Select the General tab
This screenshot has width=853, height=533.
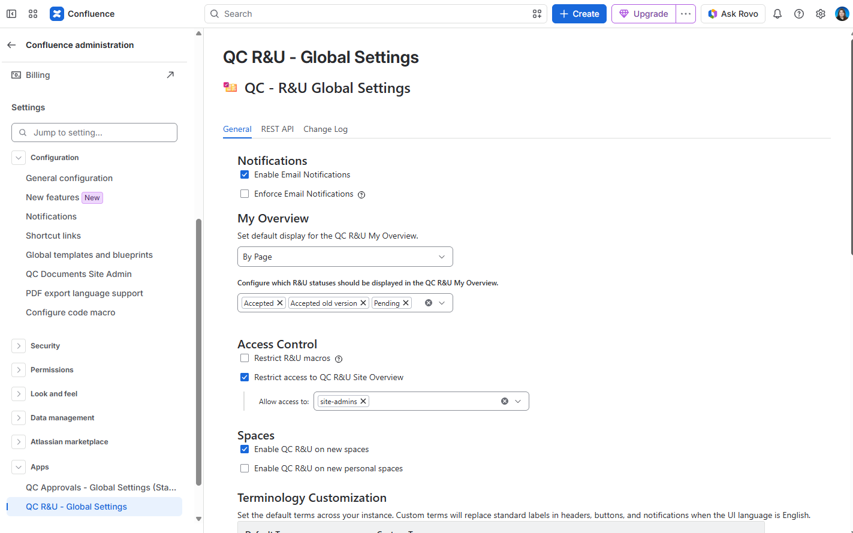click(237, 130)
